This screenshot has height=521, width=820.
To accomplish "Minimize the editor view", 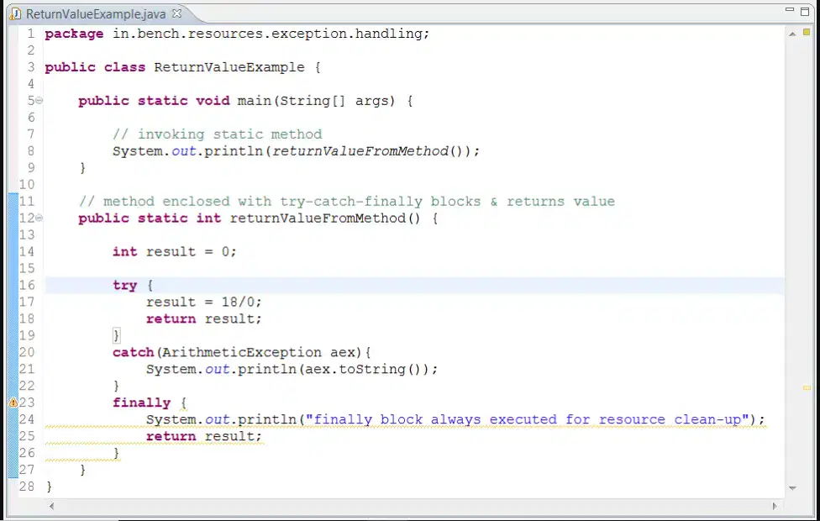I will [x=790, y=10].
